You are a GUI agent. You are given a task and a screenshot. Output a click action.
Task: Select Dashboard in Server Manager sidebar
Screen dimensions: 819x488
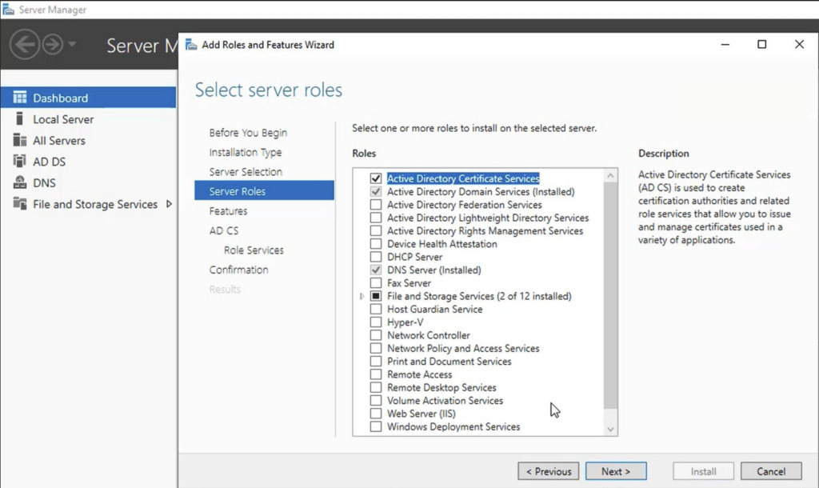click(88, 98)
